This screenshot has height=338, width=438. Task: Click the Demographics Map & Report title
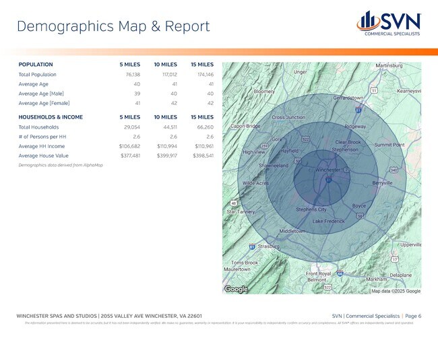(x=113, y=26)
